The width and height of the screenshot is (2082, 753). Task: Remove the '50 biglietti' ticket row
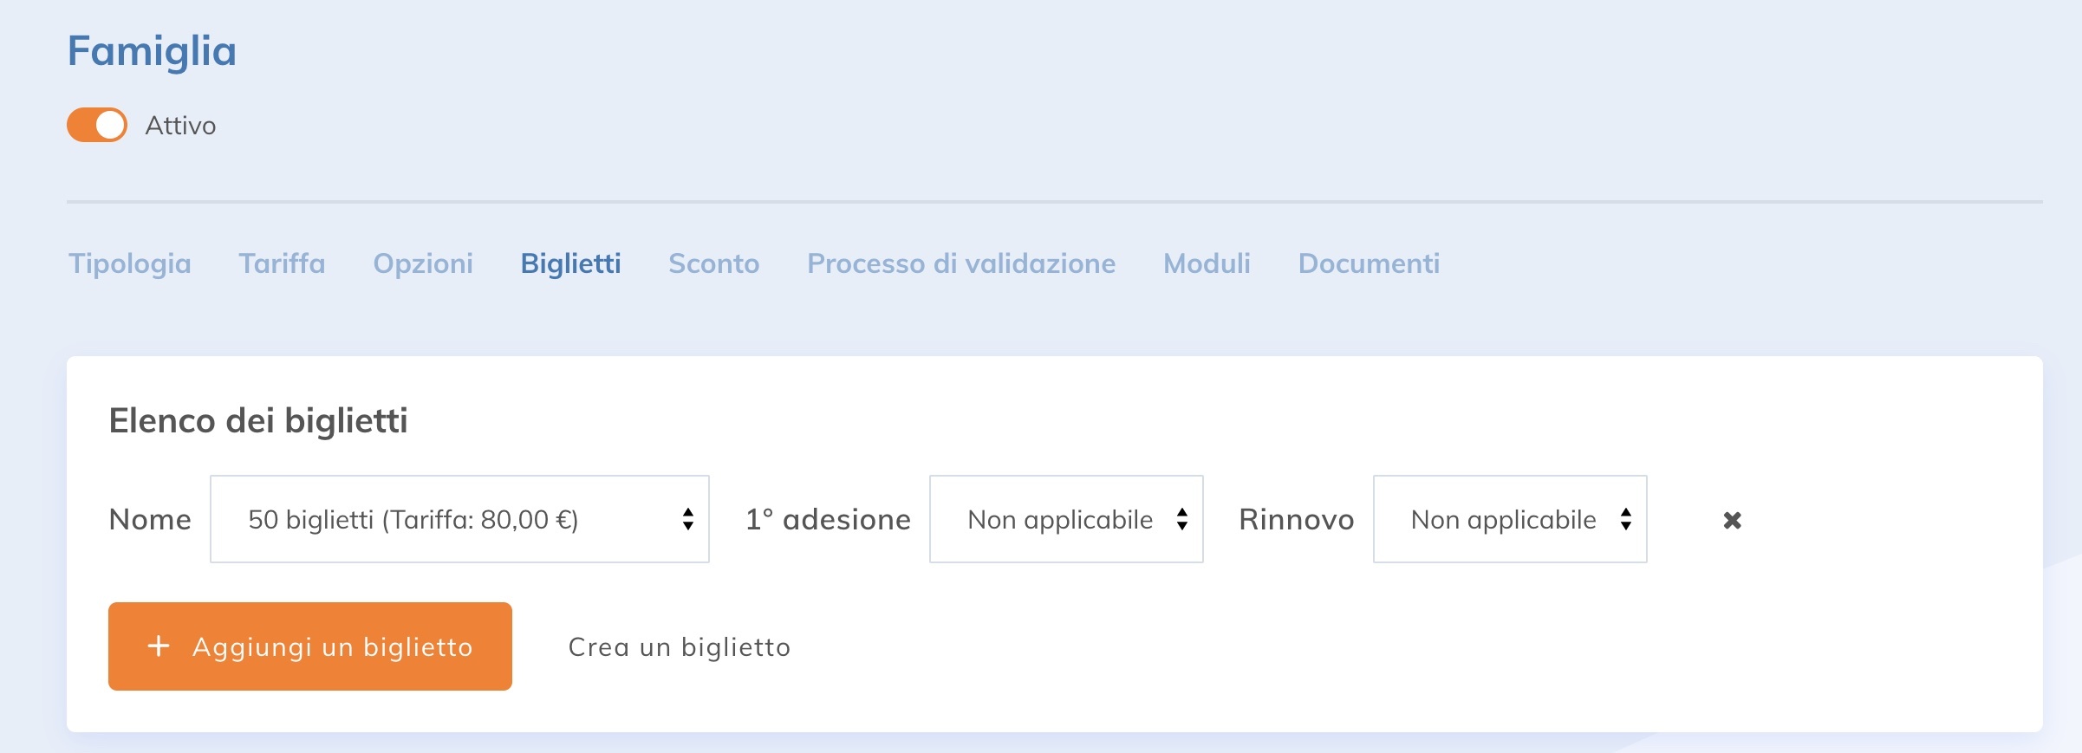click(1732, 520)
